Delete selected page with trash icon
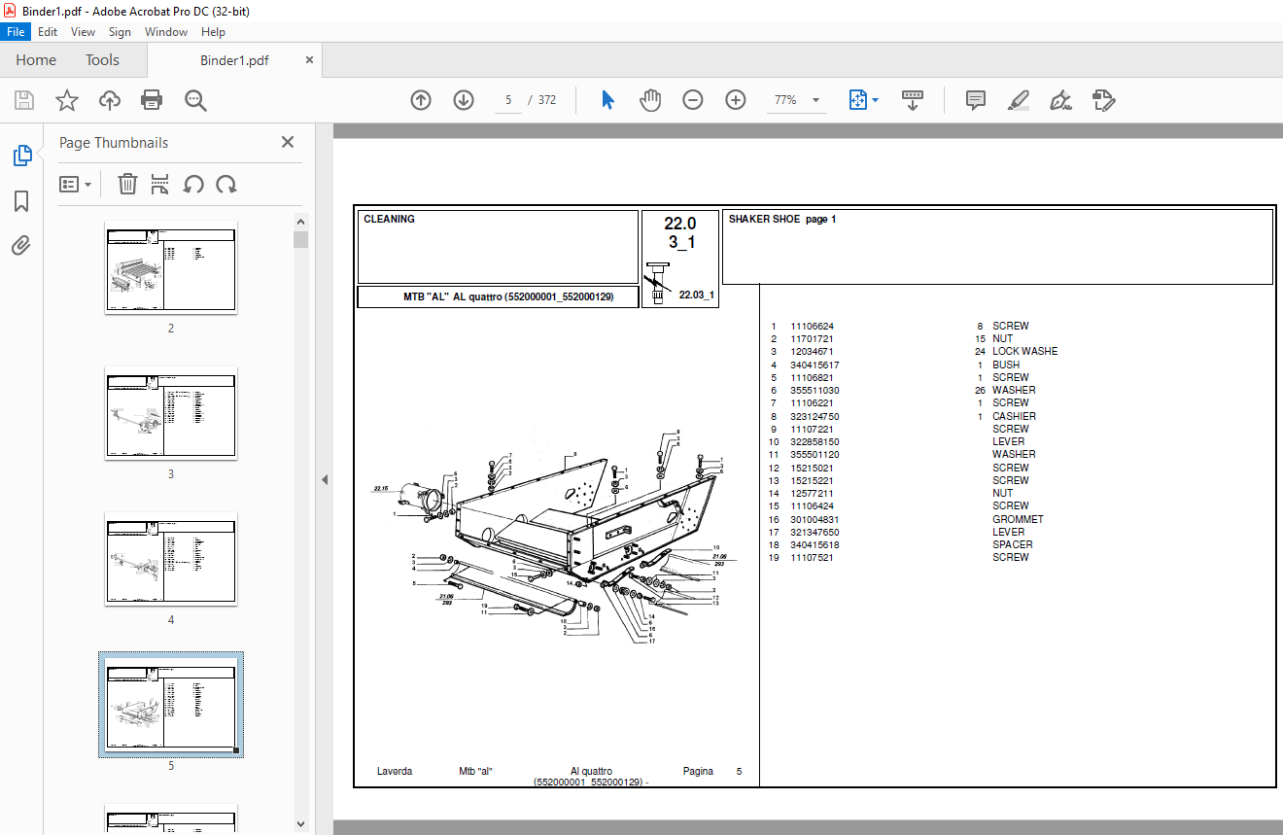1283x835 pixels. pos(127,184)
